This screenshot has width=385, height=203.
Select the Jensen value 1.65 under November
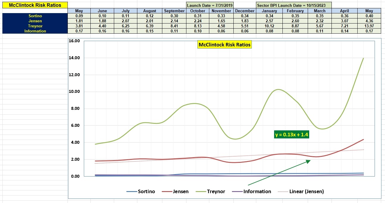221,21
